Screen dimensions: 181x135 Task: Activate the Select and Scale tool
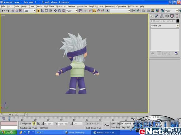pos(64,11)
